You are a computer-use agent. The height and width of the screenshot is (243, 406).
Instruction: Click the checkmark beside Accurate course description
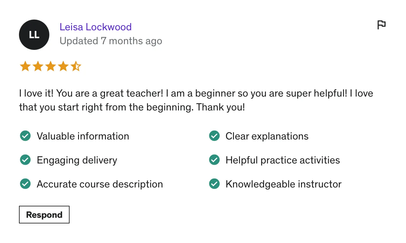pyautogui.click(x=25, y=184)
